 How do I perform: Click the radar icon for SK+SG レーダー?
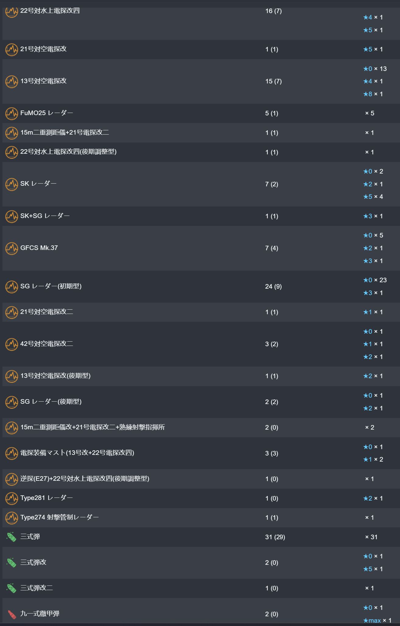(12, 216)
